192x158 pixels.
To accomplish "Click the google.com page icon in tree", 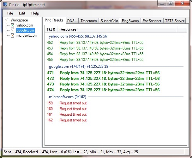I will click(x=13, y=30).
